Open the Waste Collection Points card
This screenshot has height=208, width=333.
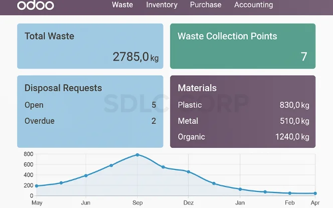(x=243, y=46)
